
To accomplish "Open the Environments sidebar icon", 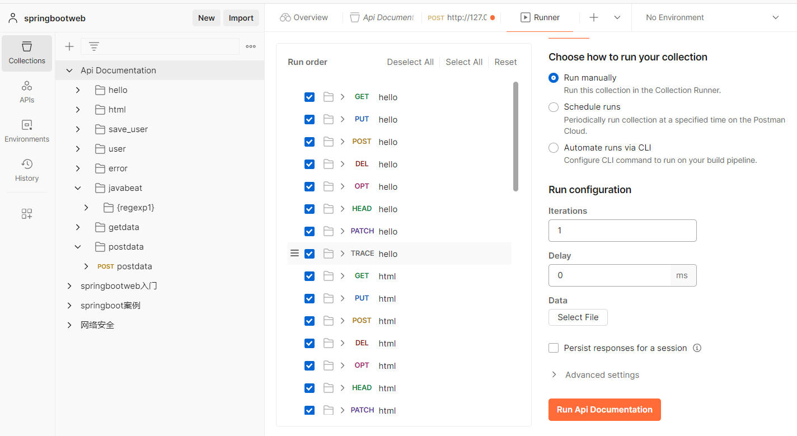I will tap(27, 131).
